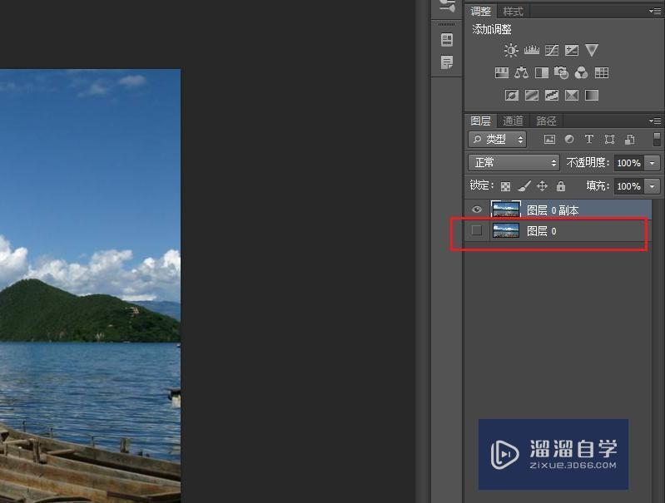Screen dimensions: 665x503
Task: Switch to the 路径 tab
Action: point(546,121)
